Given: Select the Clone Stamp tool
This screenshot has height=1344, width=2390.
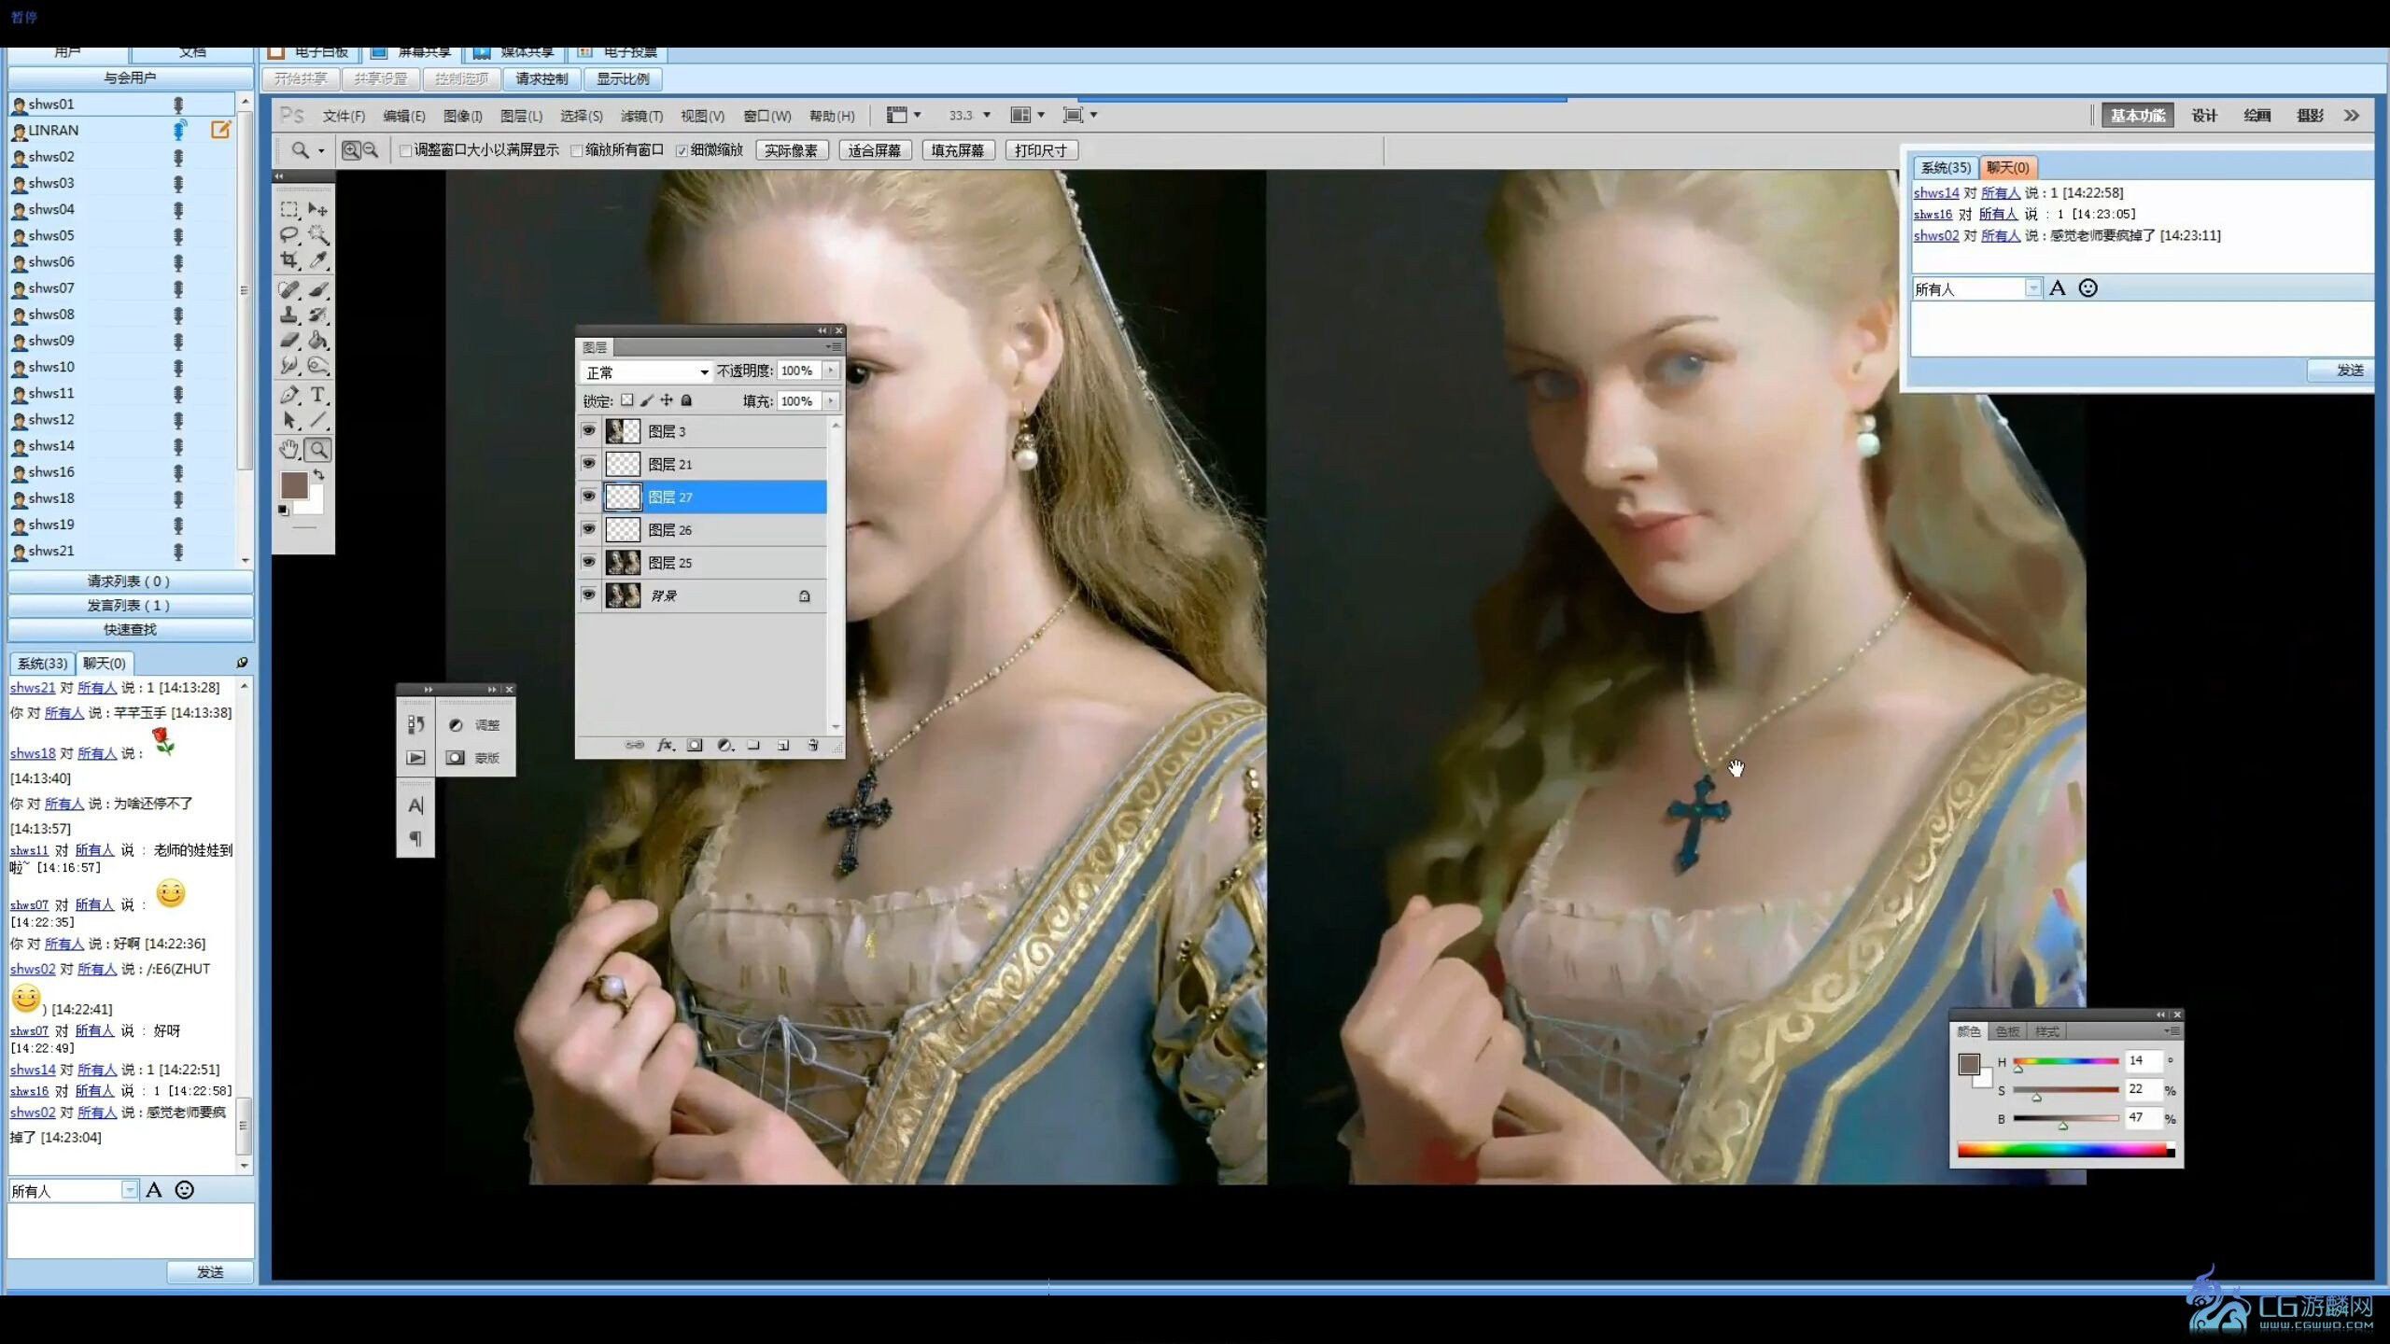Looking at the screenshot, I should (289, 315).
